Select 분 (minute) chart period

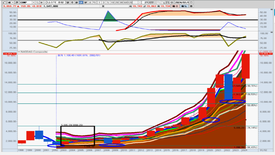pos(85,3)
